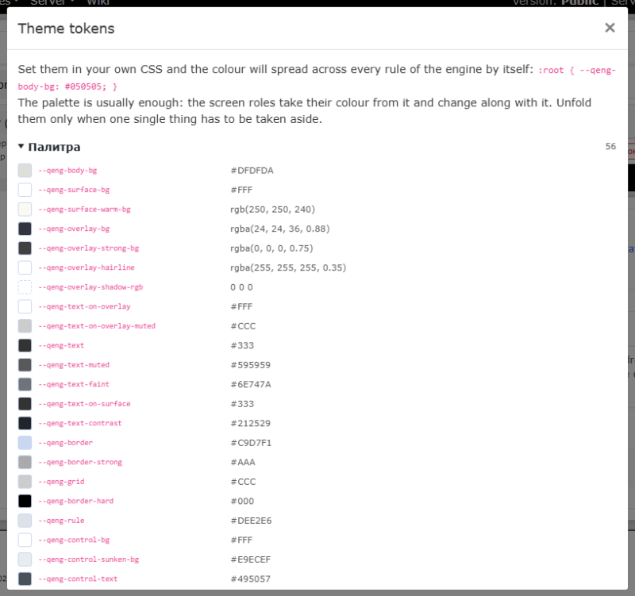The height and width of the screenshot is (596, 635).
Task: Click the dashed --qeng-overlay-shadow-rgb swatch
Action: pos(25,287)
